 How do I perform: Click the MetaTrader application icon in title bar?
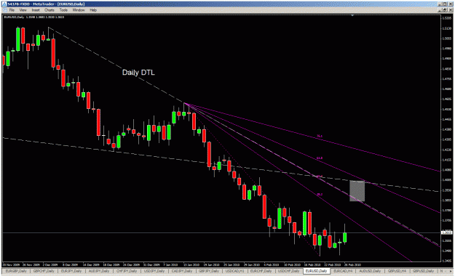click(x=4, y=4)
